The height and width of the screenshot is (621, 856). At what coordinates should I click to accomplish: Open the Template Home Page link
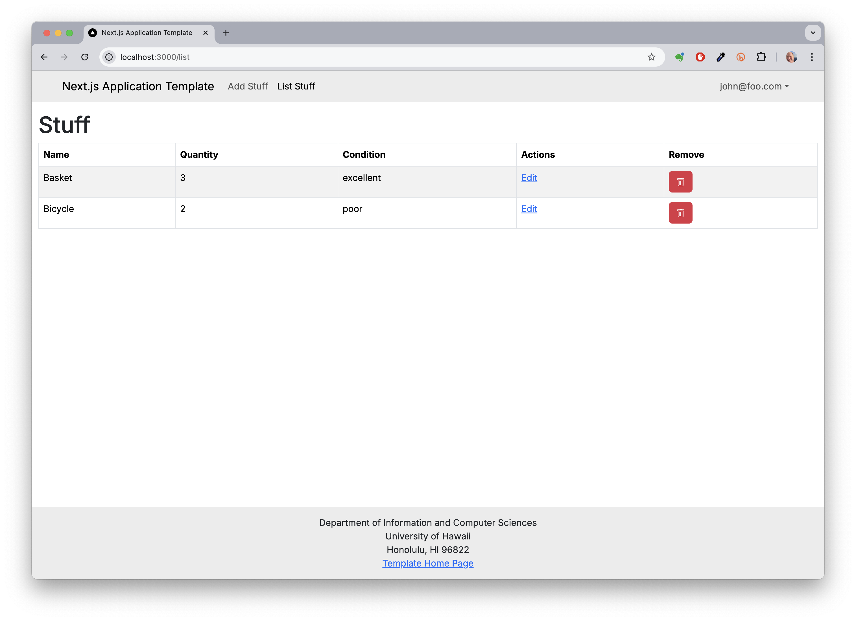[x=428, y=563]
